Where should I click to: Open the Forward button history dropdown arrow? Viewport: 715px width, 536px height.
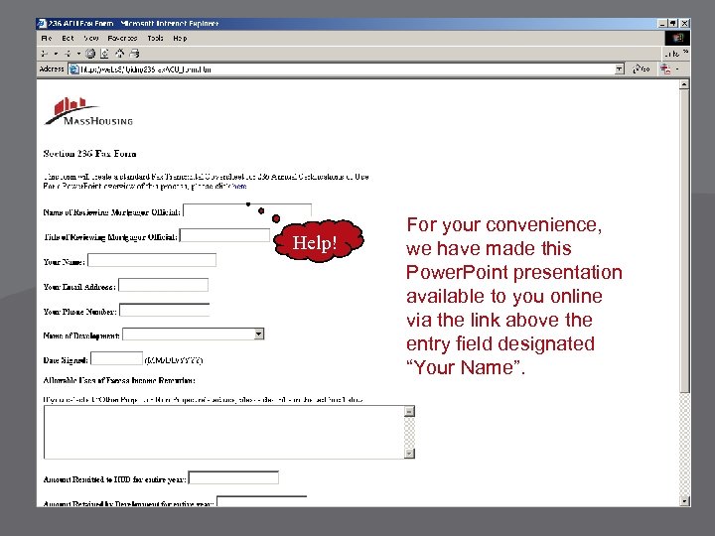point(78,54)
